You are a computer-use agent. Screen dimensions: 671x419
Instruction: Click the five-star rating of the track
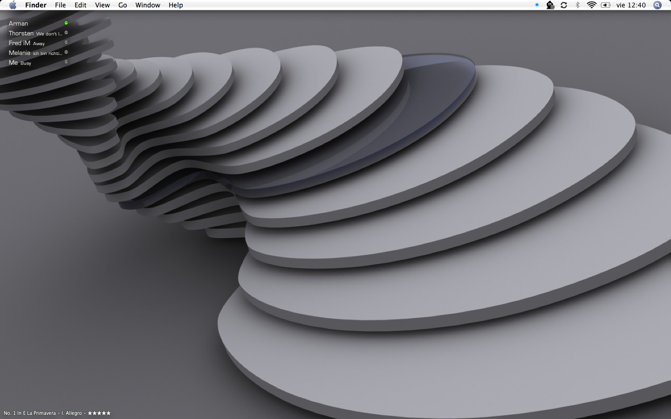[x=99, y=413]
